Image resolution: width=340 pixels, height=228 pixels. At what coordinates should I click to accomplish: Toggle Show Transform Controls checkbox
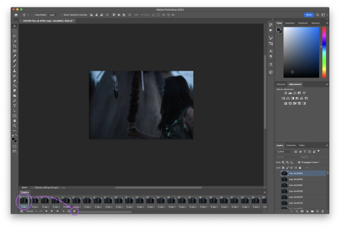[x=61, y=15]
